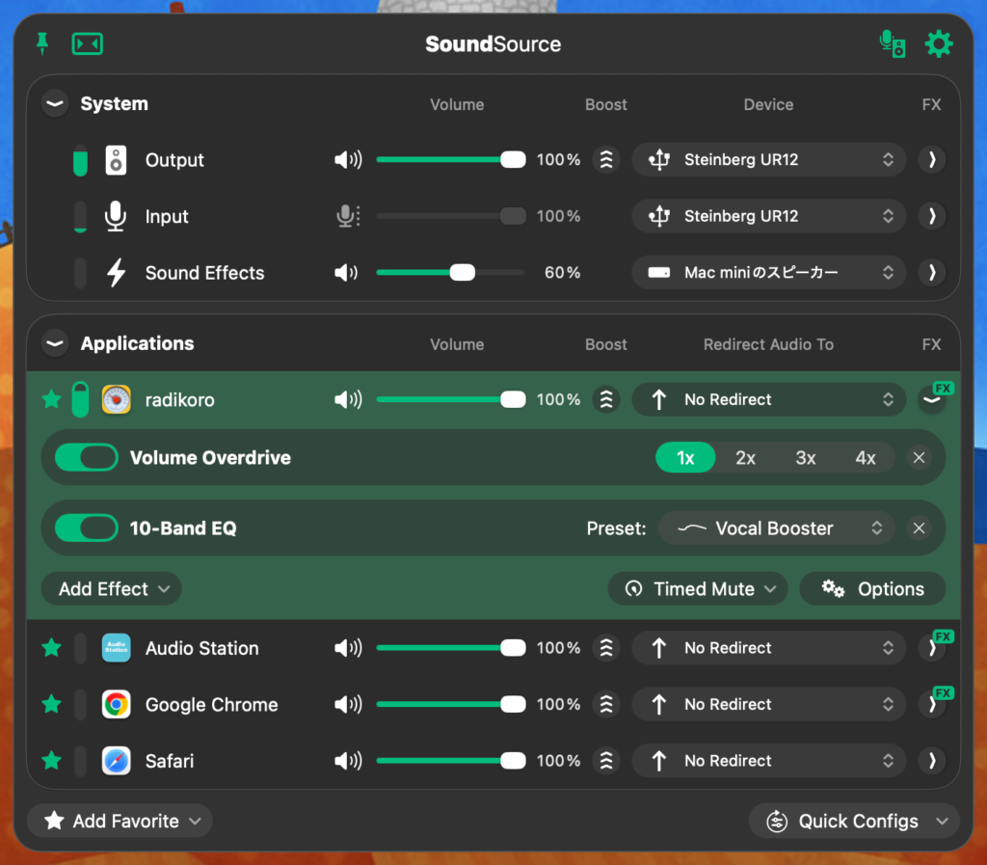
Task: Open the Vocal Booster preset dropdown
Action: pyautogui.click(x=777, y=528)
